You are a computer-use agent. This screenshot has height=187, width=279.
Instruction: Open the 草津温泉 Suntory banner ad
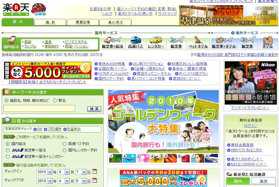pos(228,15)
